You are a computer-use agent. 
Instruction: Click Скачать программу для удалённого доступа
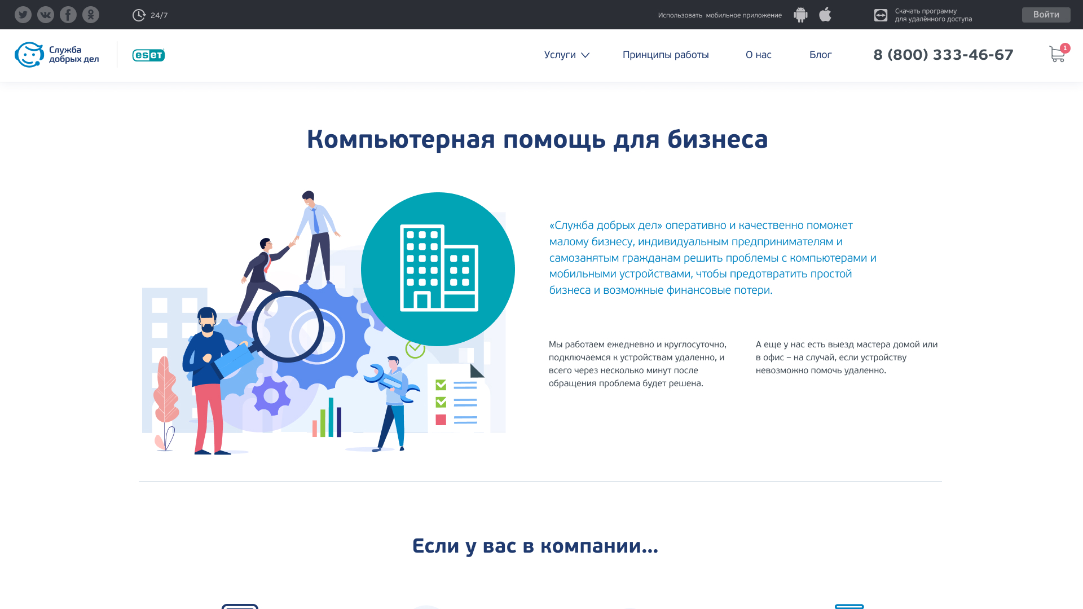pyautogui.click(x=933, y=15)
